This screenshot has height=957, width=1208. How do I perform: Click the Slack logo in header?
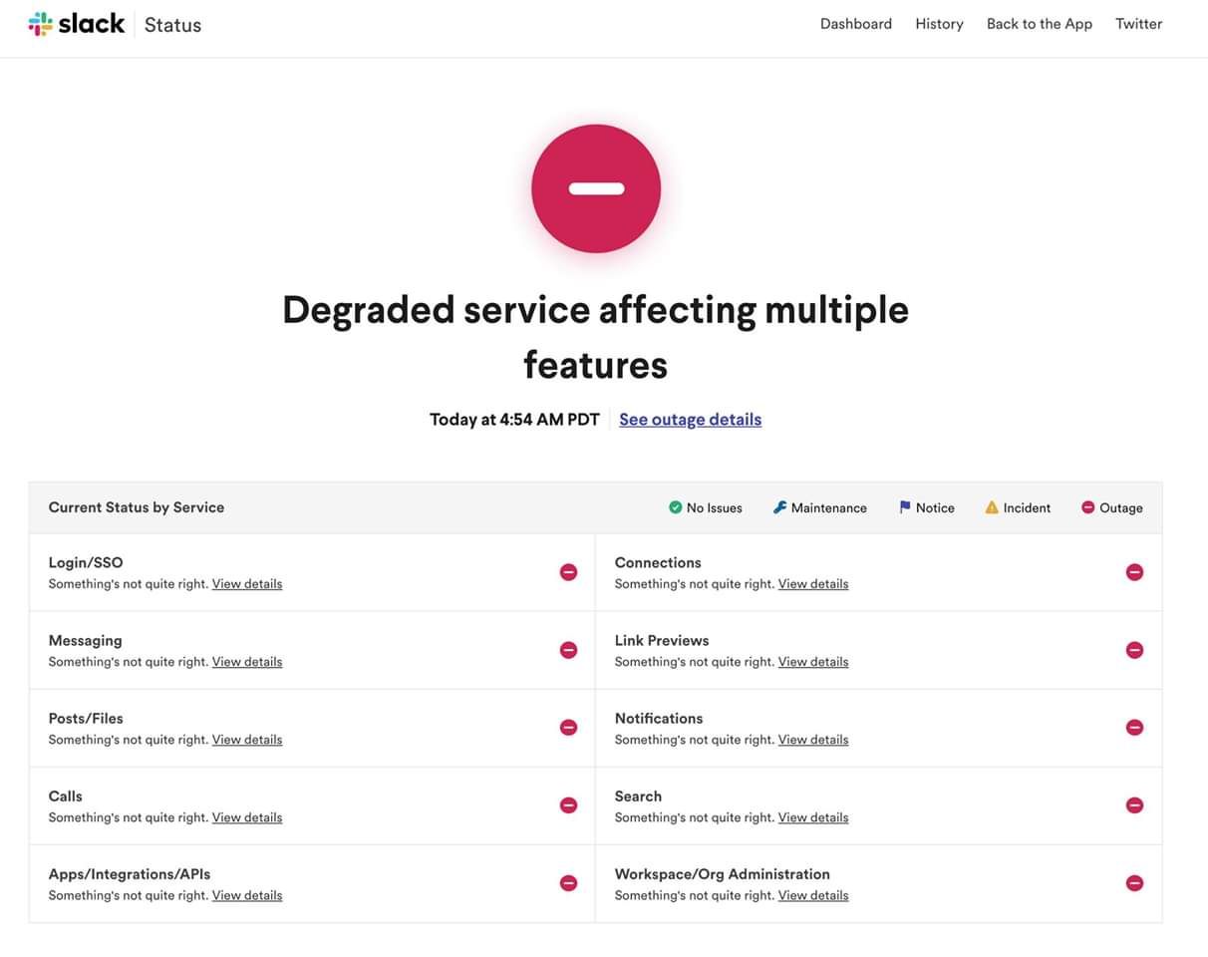click(77, 24)
